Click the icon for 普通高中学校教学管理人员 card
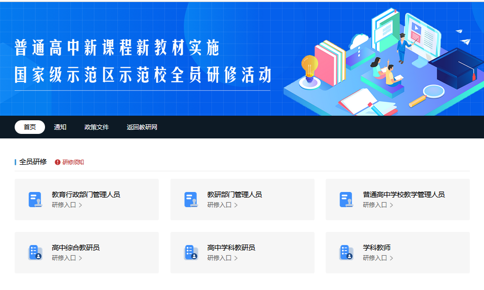The width and height of the screenshot is (484, 290). pos(346,200)
